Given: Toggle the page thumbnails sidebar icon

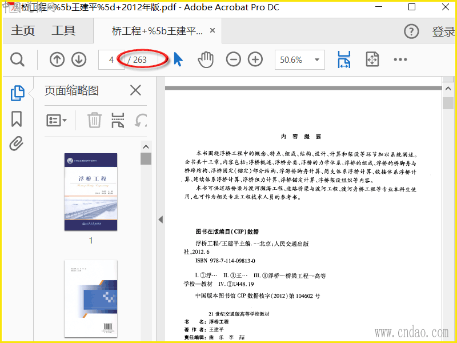Looking at the screenshot, I should coord(18,93).
